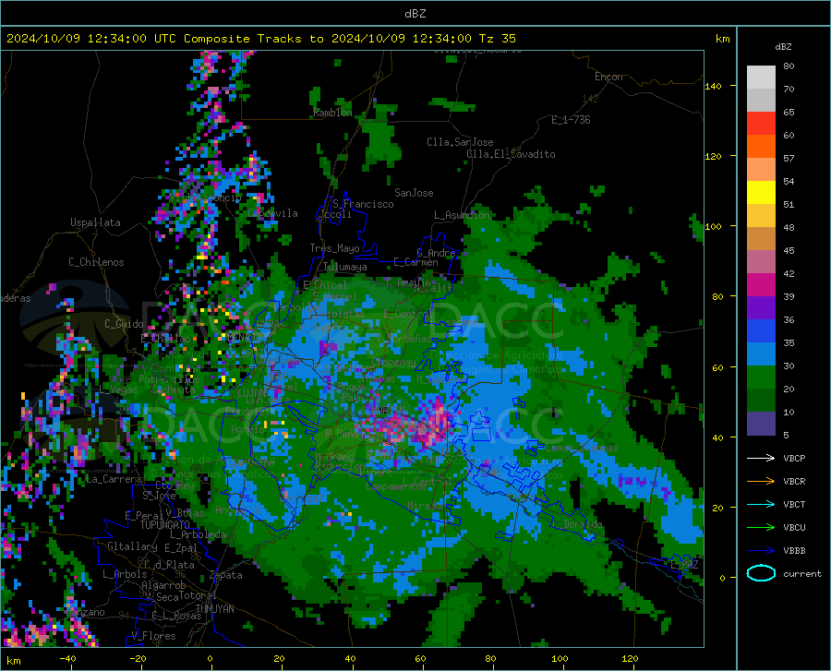Click the white VBCP arrow icon

(x=761, y=458)
